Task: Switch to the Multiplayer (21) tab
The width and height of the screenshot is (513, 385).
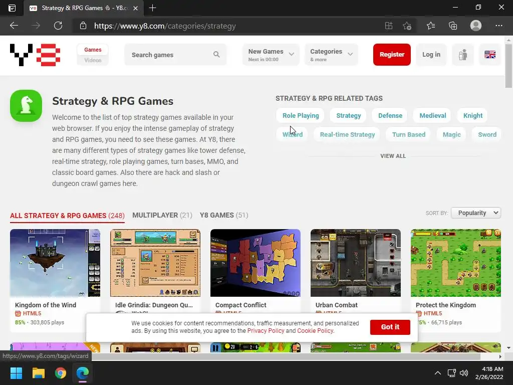Action: coord(162,216)
